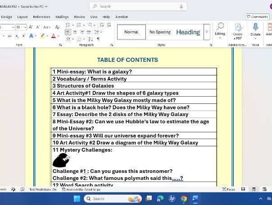The height and width of the screenshot is (205, 272).
Task: Justify the paragraph text
Action: [x=89, y=32]
